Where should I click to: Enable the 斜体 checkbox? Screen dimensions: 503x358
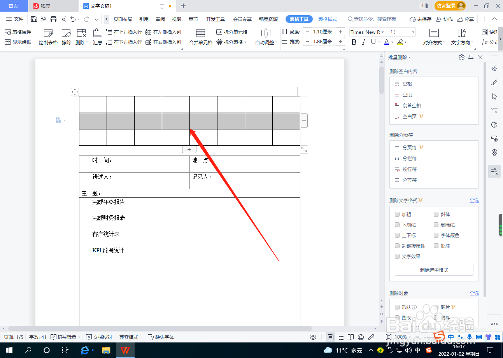[x=436, y=214]
